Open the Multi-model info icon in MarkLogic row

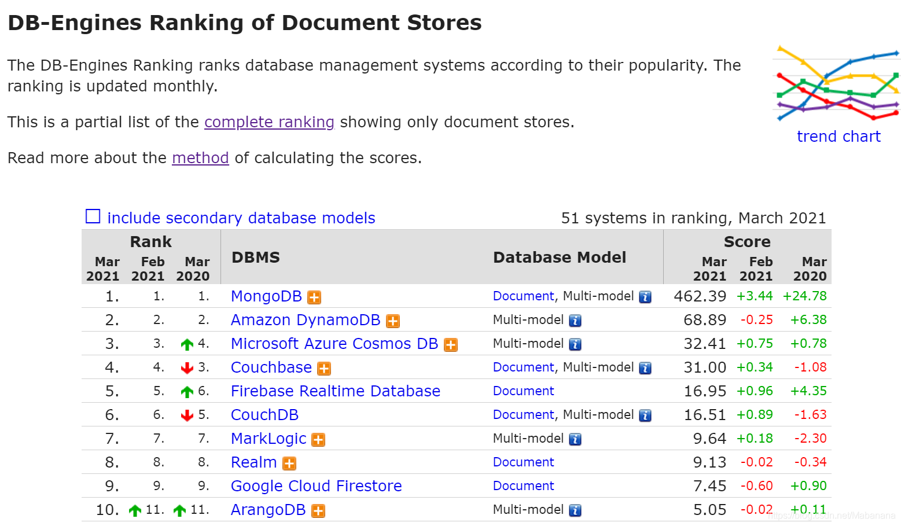(x=575, y=440)
